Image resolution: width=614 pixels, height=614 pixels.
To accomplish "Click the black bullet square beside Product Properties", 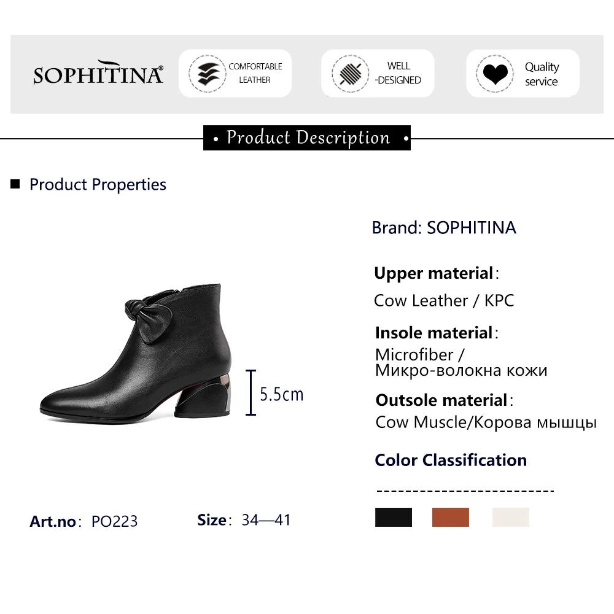I will click(16, 184).
